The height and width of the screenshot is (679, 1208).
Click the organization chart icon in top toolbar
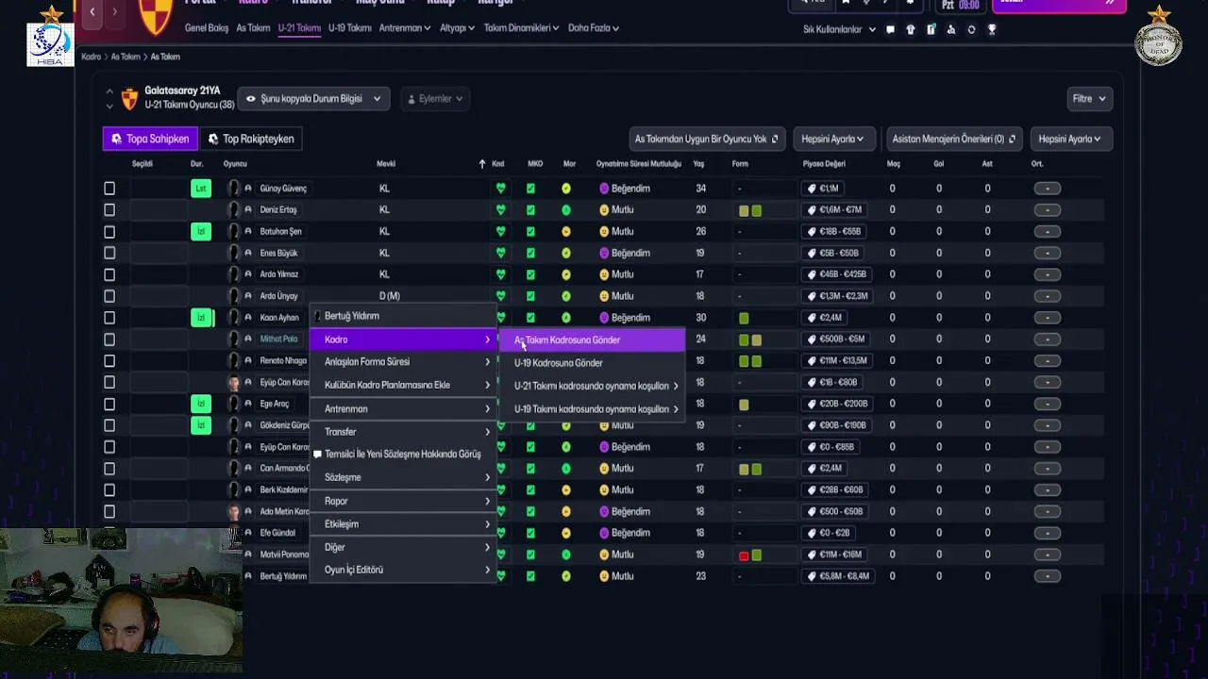(950, 29)
